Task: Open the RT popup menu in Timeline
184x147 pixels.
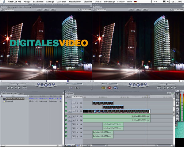Action: click(68, 96)
